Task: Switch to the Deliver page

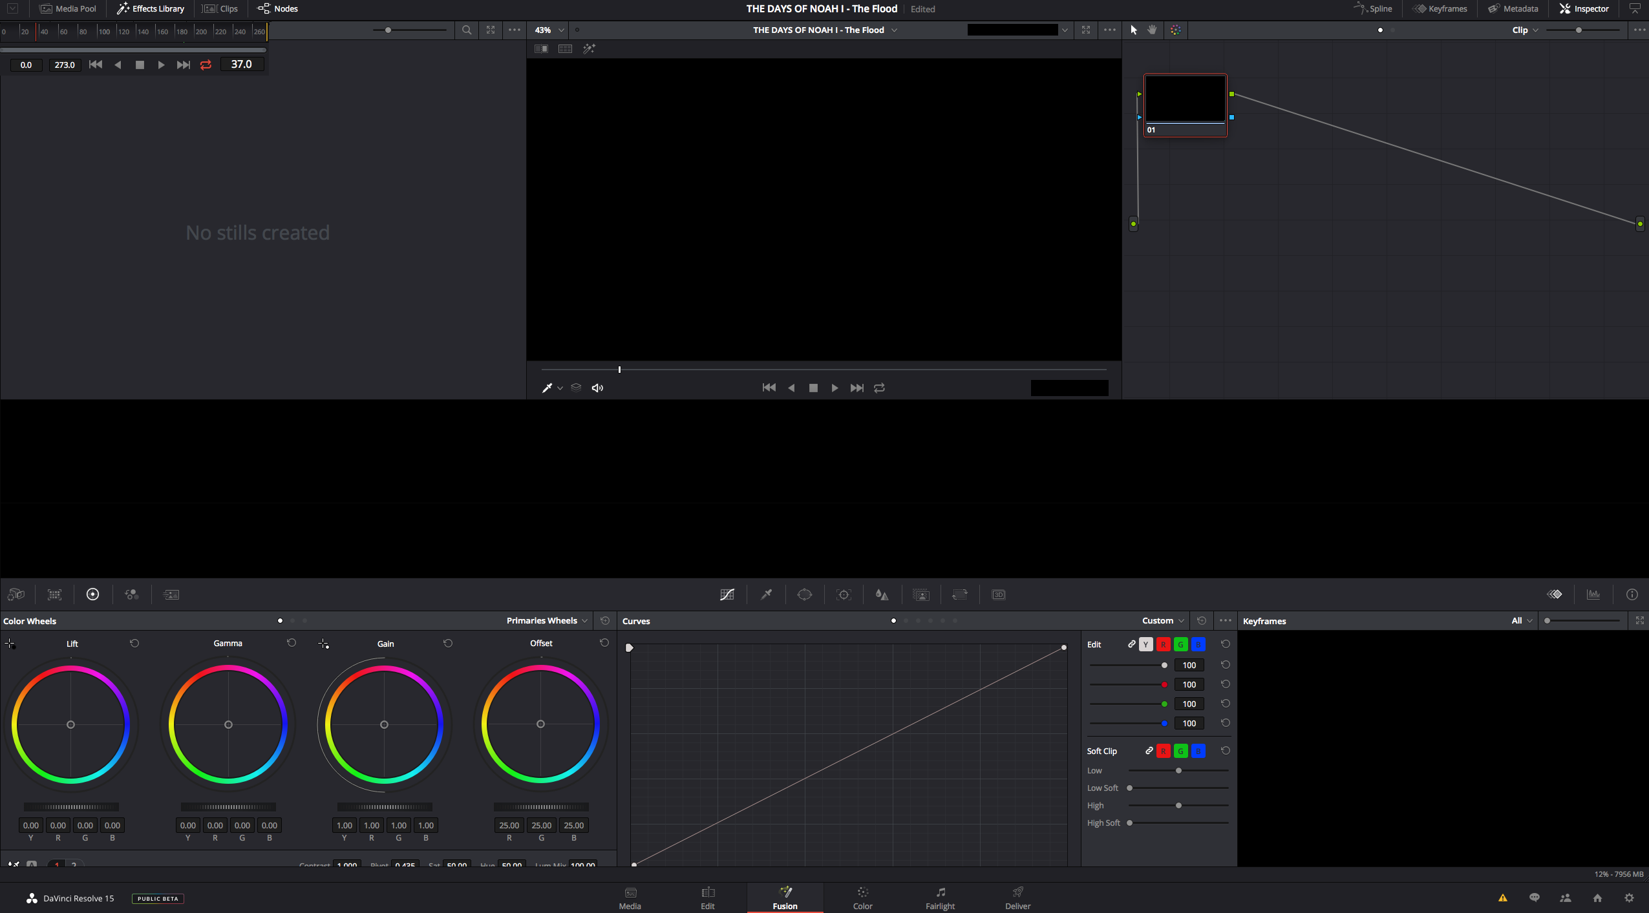Action: [x=1017, y=898]
